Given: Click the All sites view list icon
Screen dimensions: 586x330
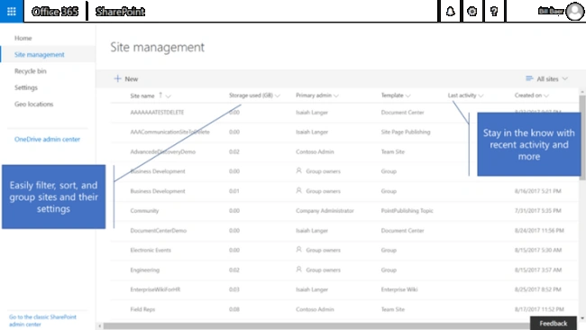Looking at the screenshot, I should 529,78.
